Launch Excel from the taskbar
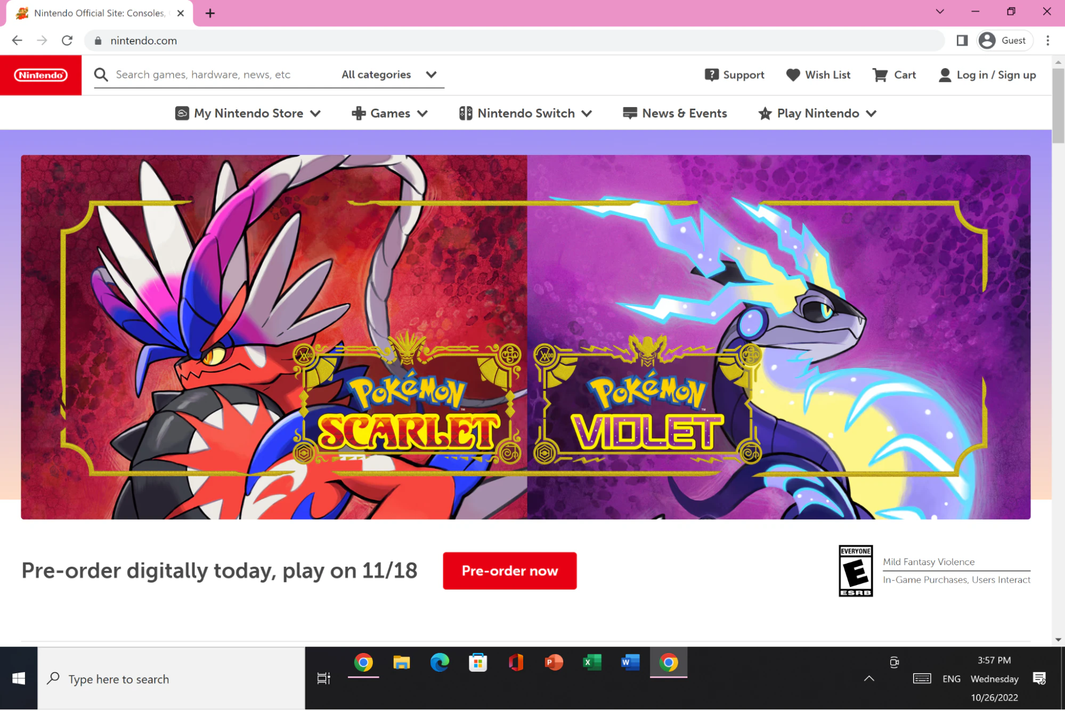Viewport: 1065px width, 710px height. tap(591, 663)
